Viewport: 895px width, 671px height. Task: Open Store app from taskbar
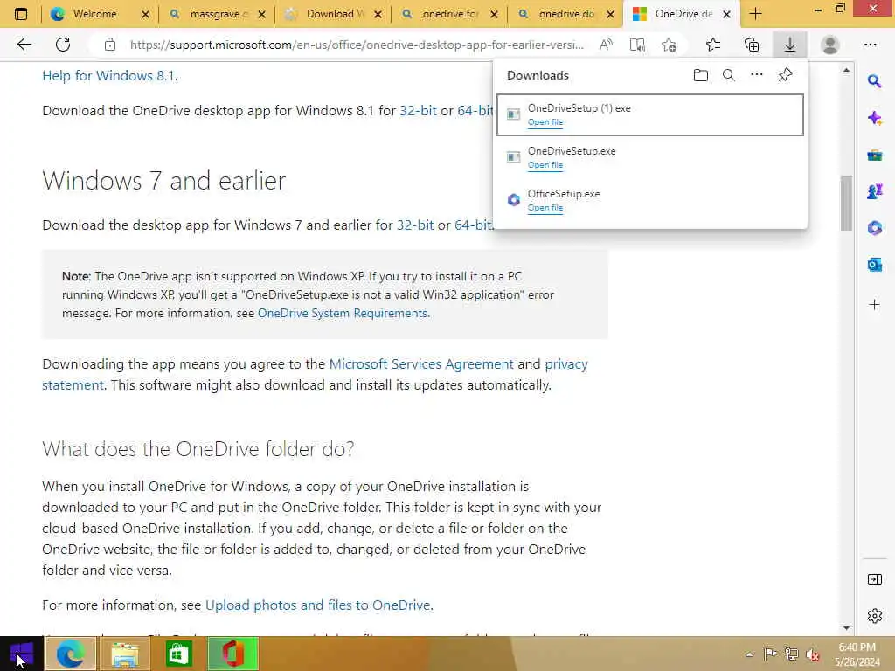(x=179, y=654)
